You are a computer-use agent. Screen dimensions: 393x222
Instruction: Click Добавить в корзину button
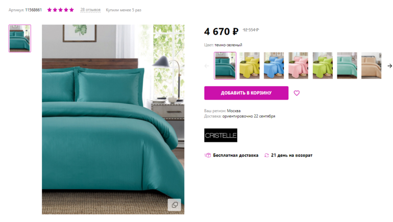coord(246,93)
